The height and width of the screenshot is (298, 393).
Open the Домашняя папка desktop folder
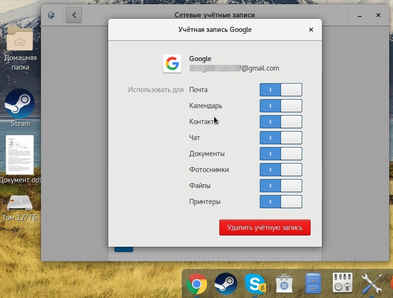point(20,48)
